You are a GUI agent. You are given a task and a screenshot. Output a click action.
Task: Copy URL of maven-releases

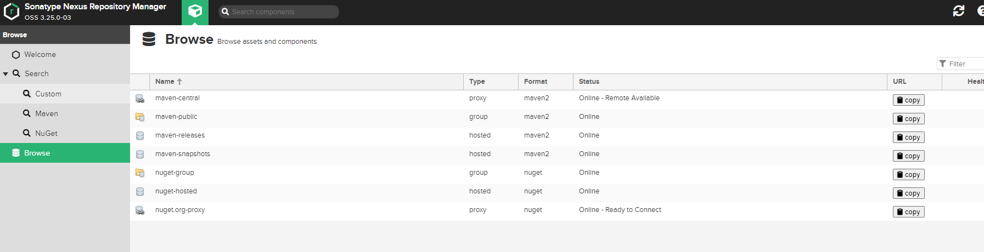click(x=908, y=137)
